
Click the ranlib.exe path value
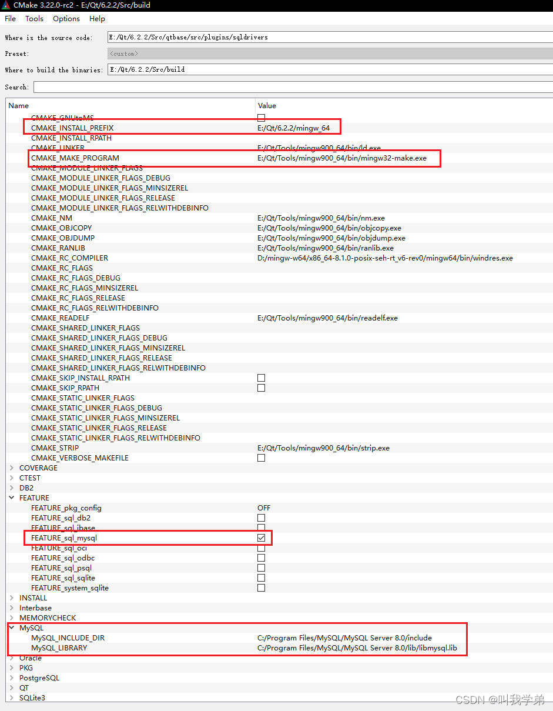tap(326, 248)
